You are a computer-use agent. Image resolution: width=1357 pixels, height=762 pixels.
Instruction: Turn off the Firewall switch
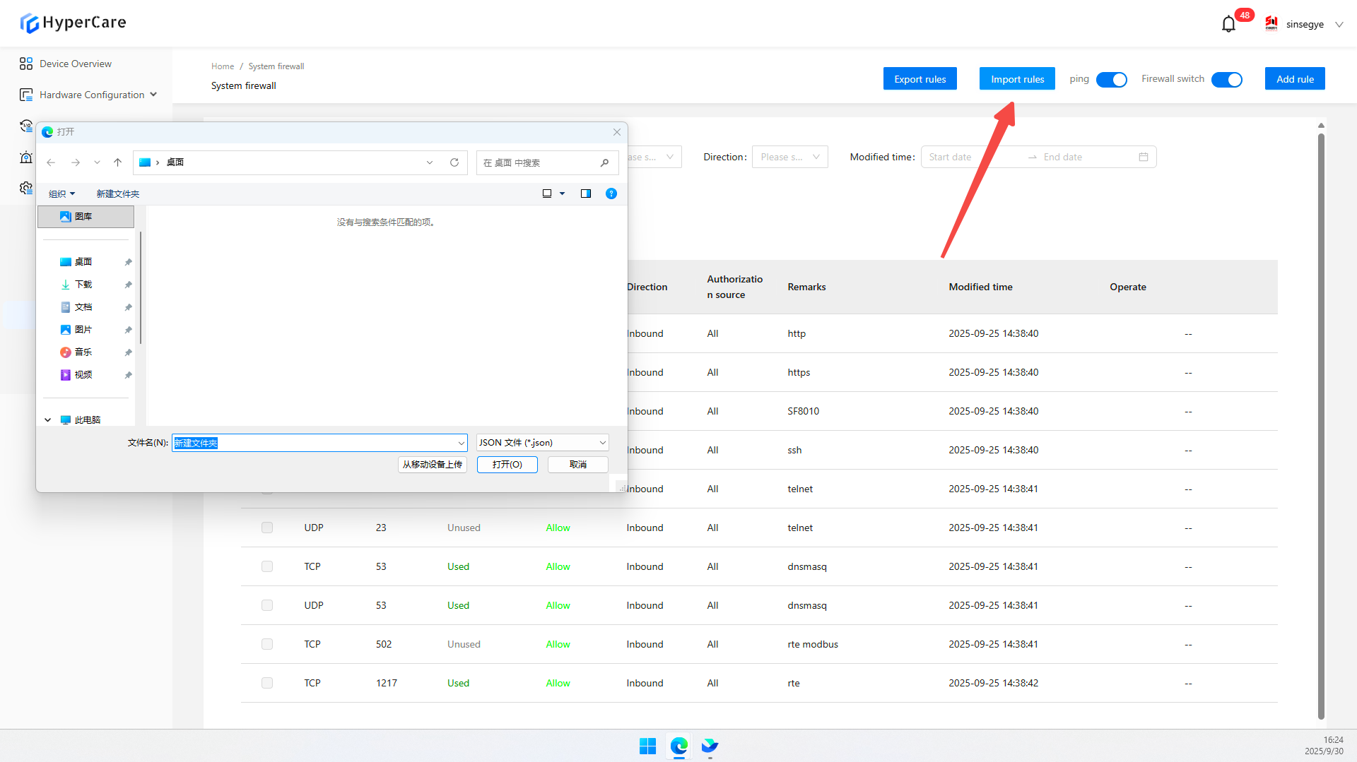click(x=1226, y=80)
